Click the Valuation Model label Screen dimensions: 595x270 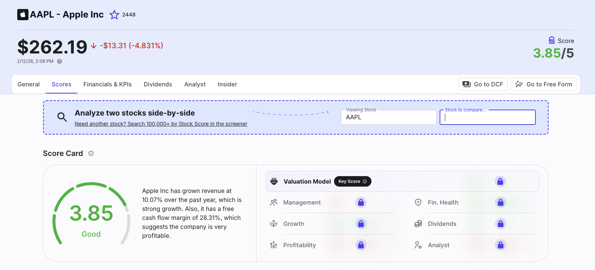click(x=307, y=181)
